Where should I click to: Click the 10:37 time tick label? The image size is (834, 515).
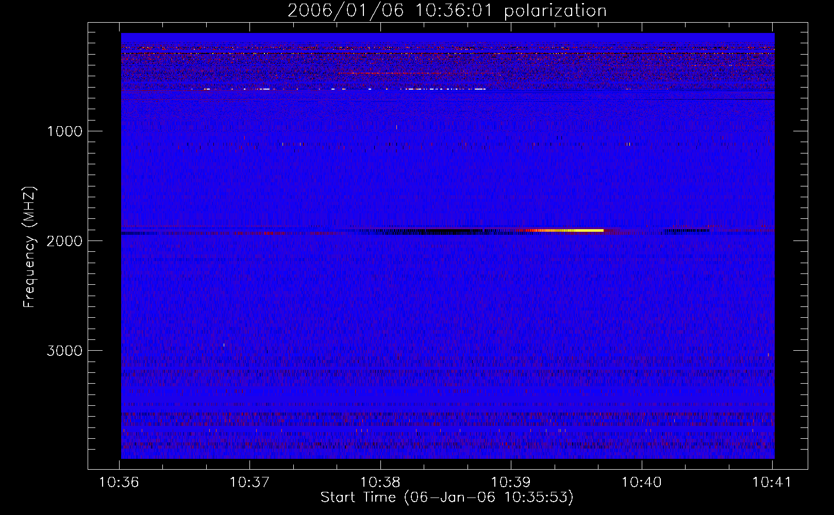(x=250, y=483)
